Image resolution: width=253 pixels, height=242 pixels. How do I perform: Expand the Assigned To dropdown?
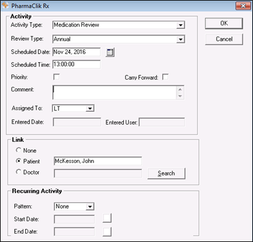pos(90,109)
